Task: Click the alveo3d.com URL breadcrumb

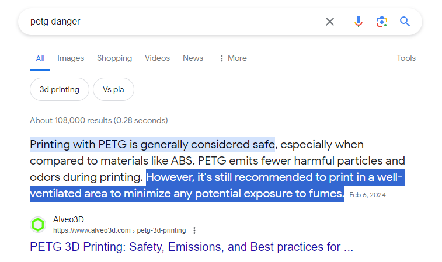Action: click(119, 230)
